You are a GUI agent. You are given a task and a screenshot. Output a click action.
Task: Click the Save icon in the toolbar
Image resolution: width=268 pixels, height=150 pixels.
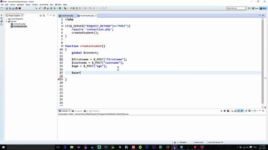click(7, 8)
